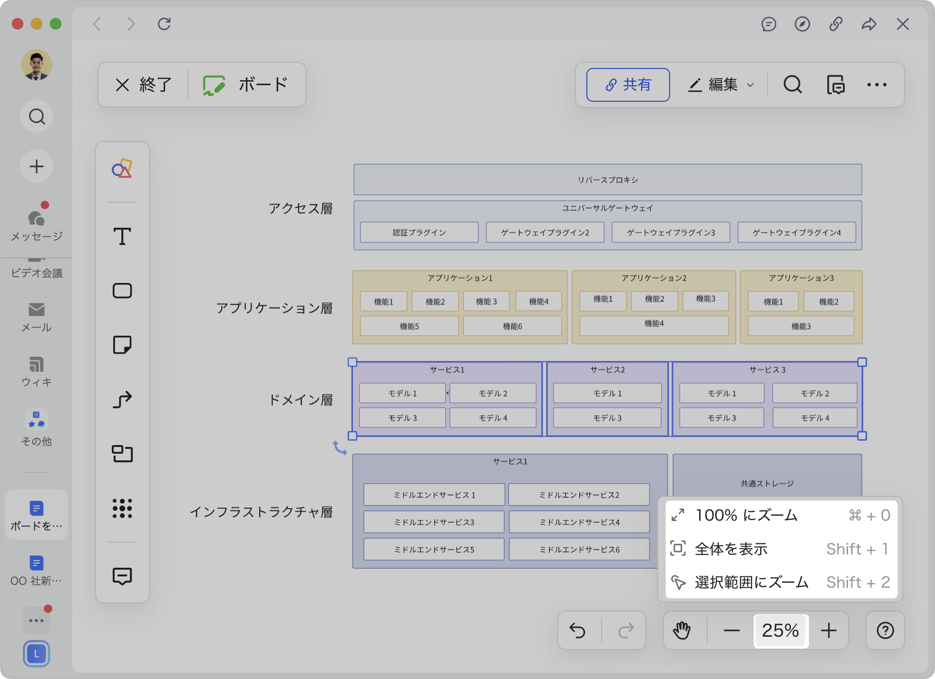The height and width of the screenshot is (679, 935).
Task: Pick the sticky note tool
Action: click(x=122, y=345)
